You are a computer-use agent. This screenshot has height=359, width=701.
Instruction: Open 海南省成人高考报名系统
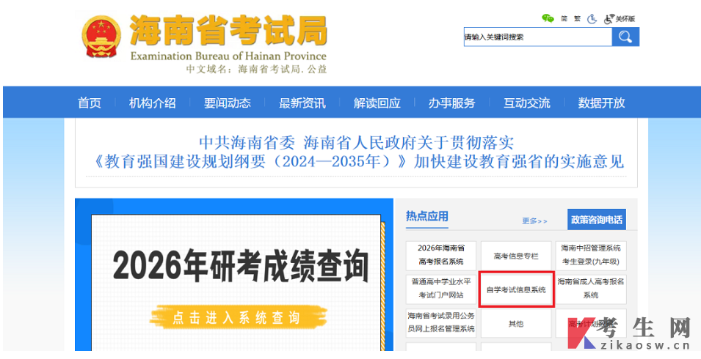pyautogui.click(x=591, y=289)
